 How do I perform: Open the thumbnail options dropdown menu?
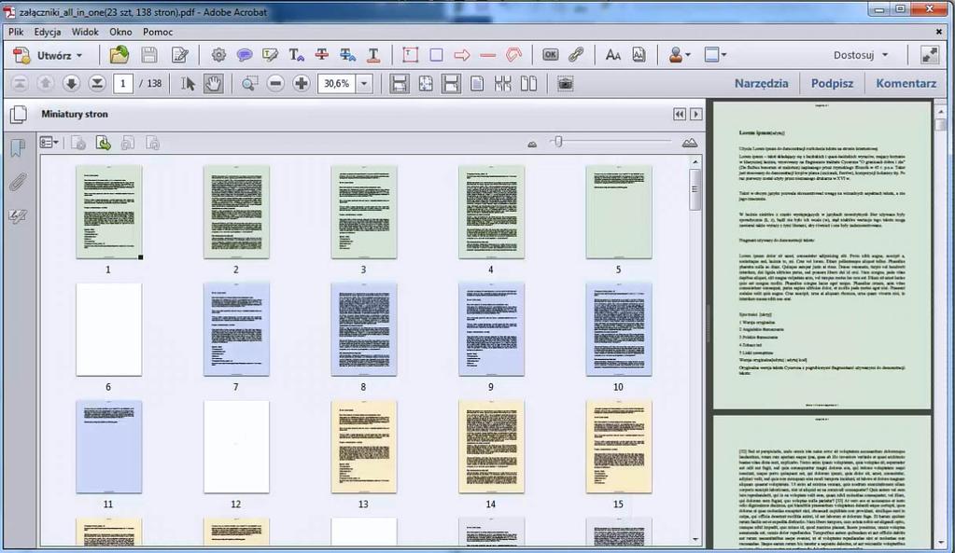[x=49, y=143]
